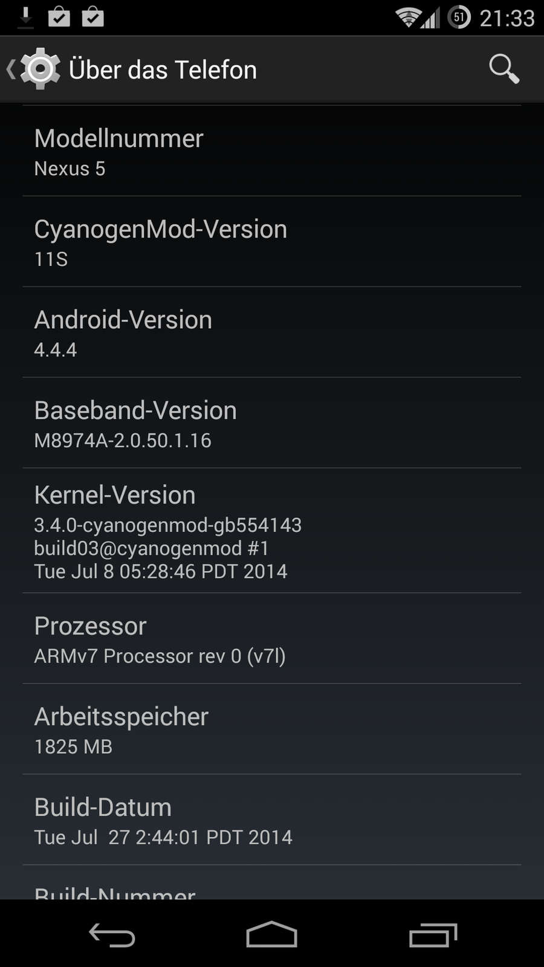Tap the Android home navigation button
The image size is (544, 967).
(x=272, y=934)
